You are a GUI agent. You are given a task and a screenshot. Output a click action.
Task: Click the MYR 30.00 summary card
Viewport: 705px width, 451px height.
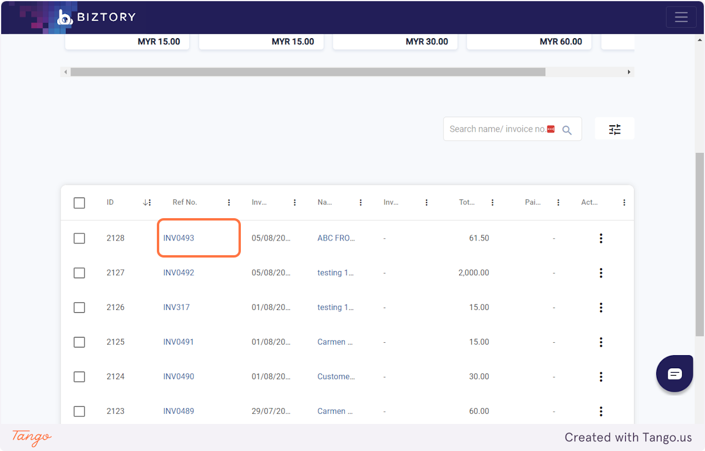[395, 42]
